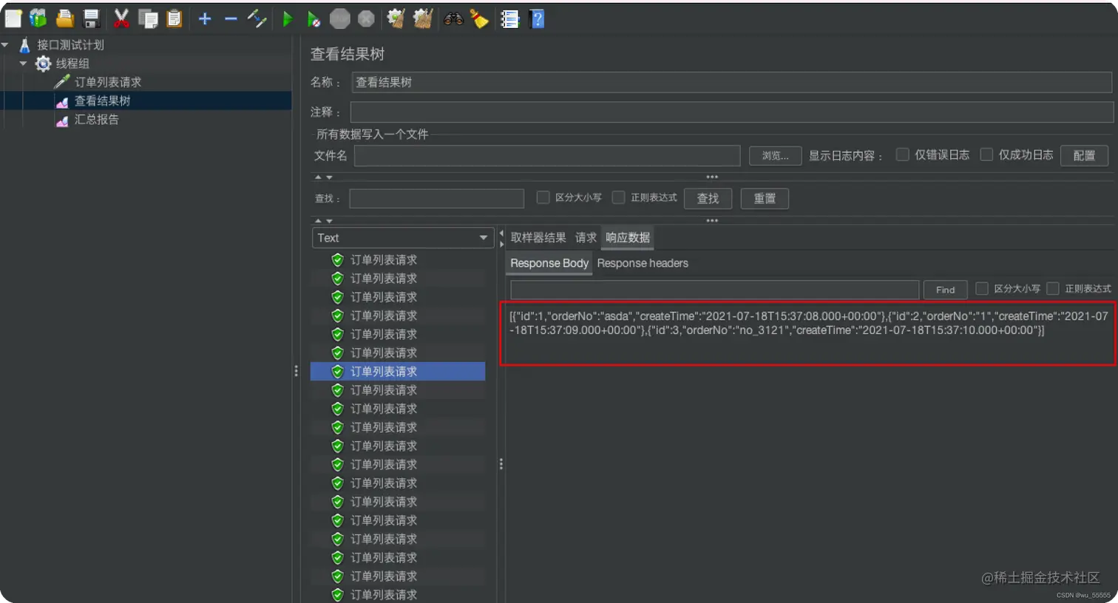The height and width of the screenshot is (603, 1118).
Task: Enable the 仅错误日志 checkbox
Action: point(902,154)
